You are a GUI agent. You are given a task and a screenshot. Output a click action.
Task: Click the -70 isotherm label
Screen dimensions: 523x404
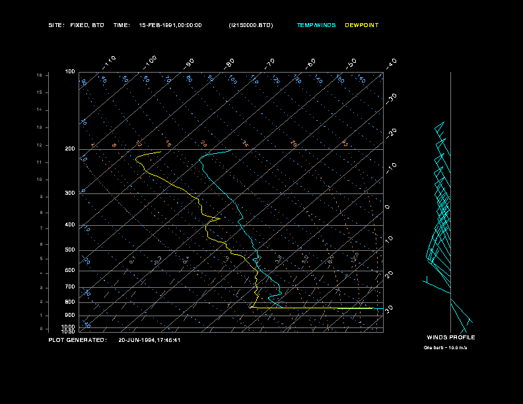pos(270,64)
